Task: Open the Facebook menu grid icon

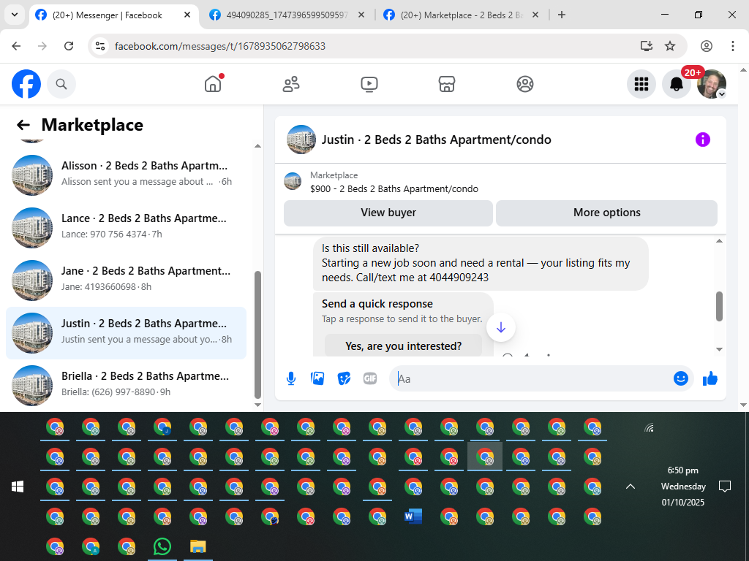Action: click(641, 84)
